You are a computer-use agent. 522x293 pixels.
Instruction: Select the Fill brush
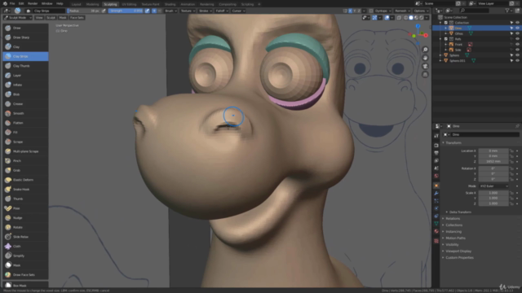click(25, 132)
